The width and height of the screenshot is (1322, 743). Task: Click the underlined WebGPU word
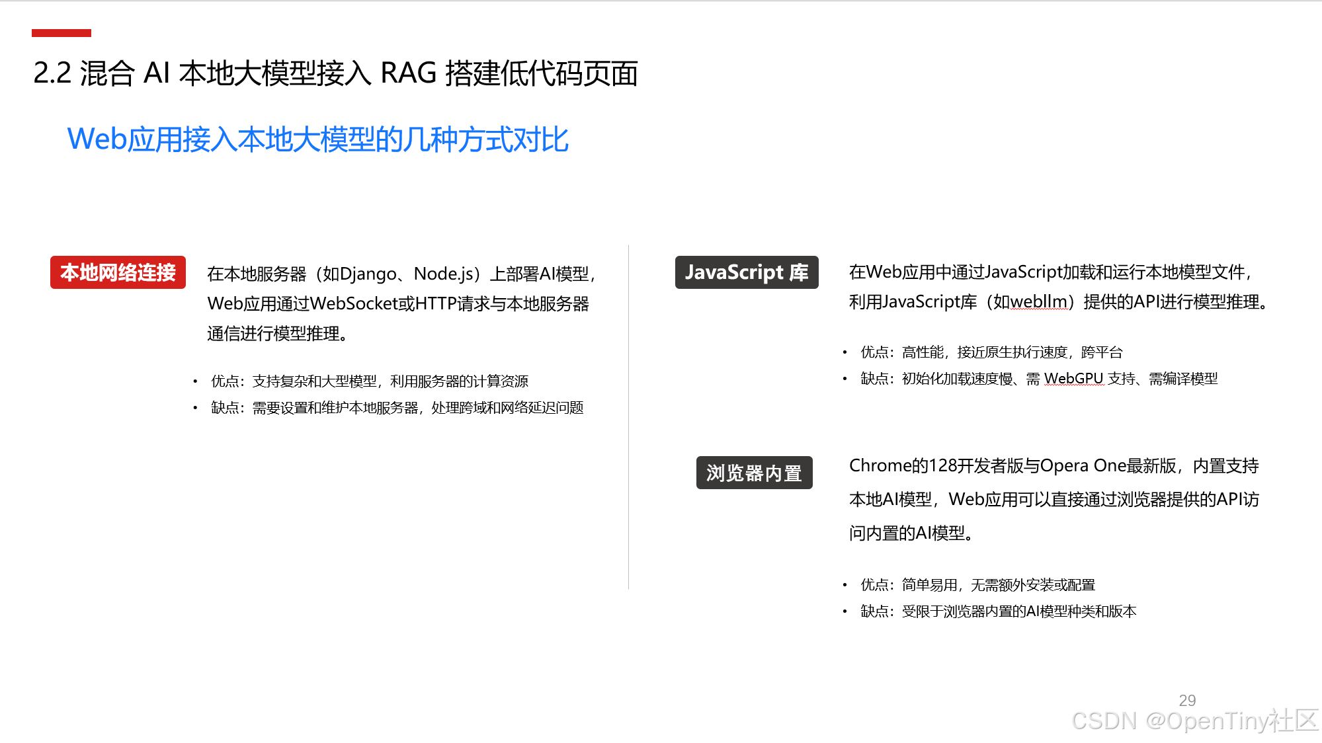tap(1073, 379)
